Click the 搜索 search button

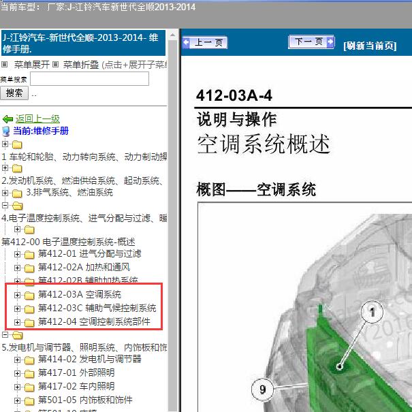coord(14,93)
